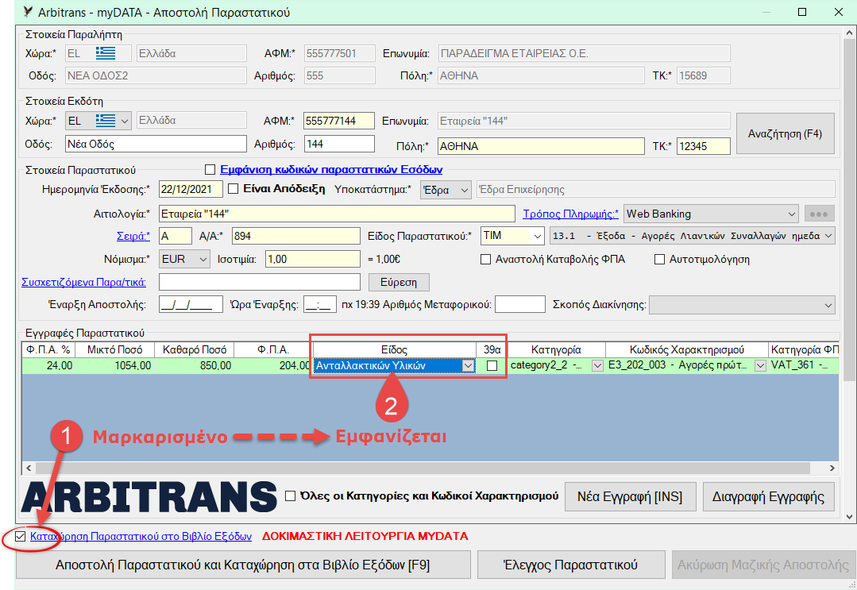The width and height of the screenshot is (857, 590).
Task: Click 'Νέα Εγγραφή [INS]' button
Action: click(x=630, y=496)
